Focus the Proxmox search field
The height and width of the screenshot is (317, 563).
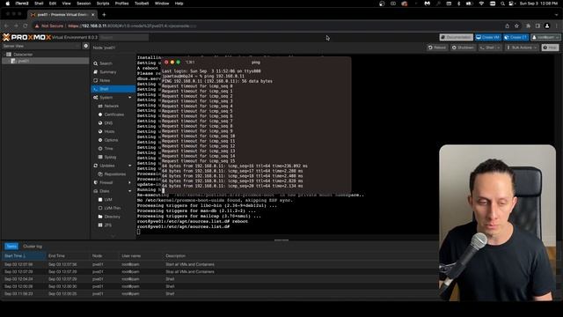click(x=124, y=37)
